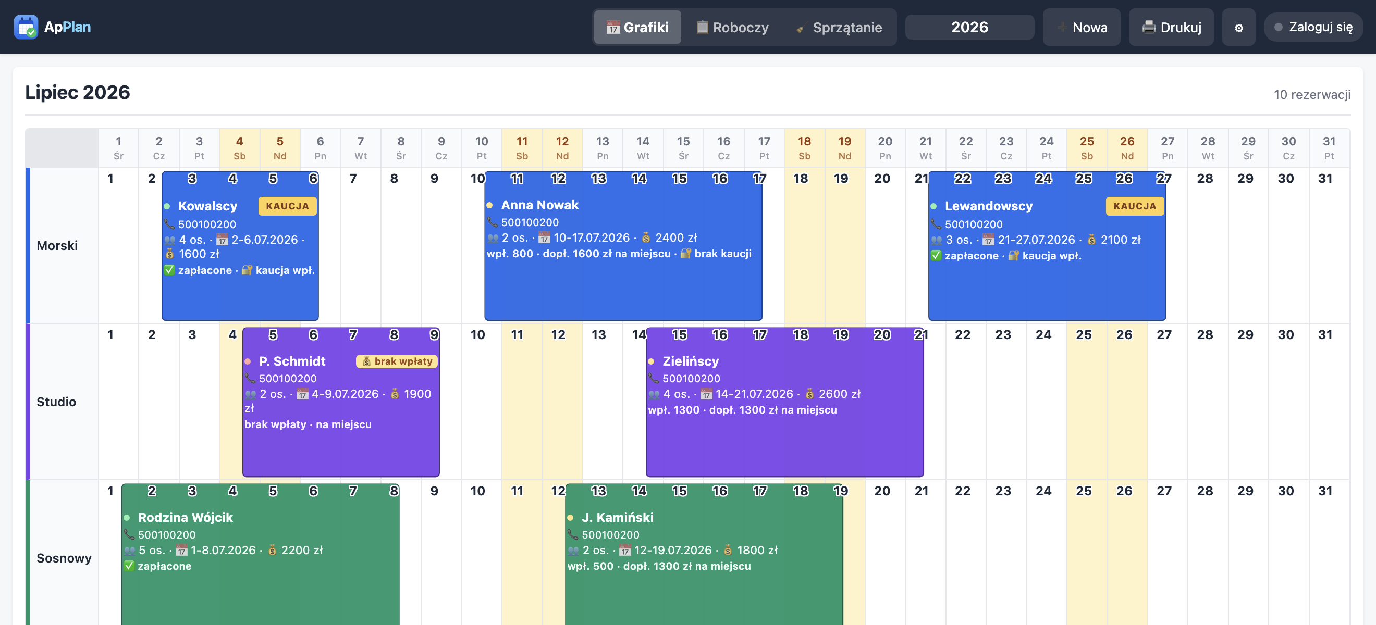Click day 24 in Studio row
Image resolution: width=1376 pixels, height=625 pixels.
tap(1046, 402)
